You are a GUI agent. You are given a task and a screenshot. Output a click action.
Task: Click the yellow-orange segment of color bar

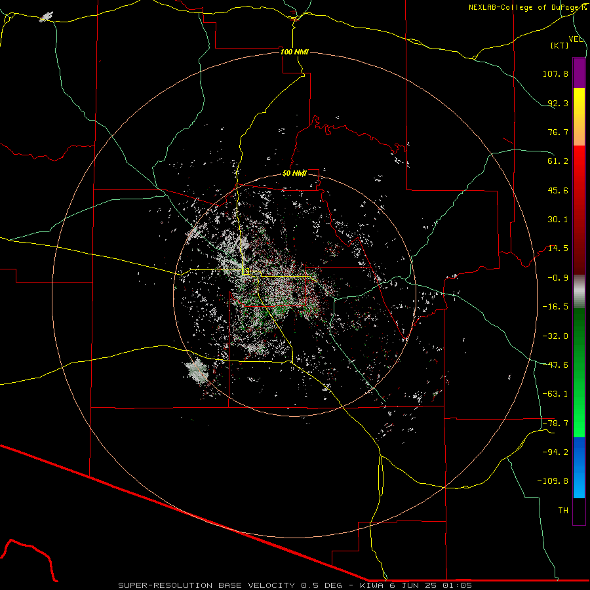pos(579,117)
